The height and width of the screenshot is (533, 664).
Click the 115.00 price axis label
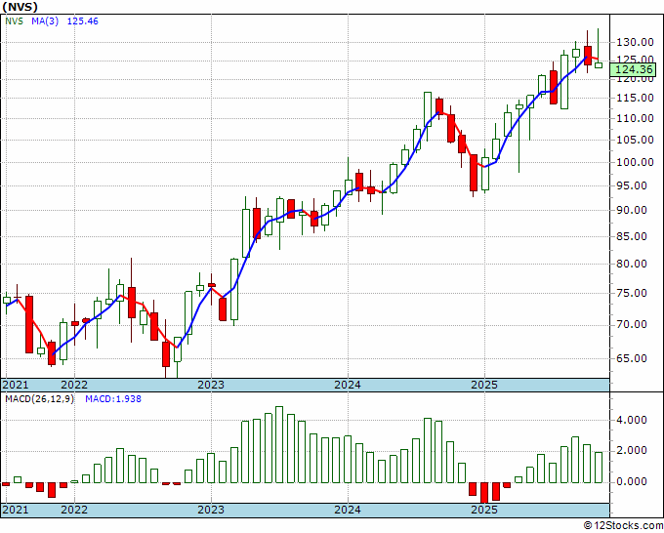coord(635,98)
